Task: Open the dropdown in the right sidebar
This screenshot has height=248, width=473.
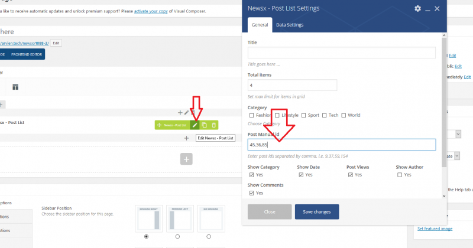Action: pyautogui.click(x=458, y=135)
